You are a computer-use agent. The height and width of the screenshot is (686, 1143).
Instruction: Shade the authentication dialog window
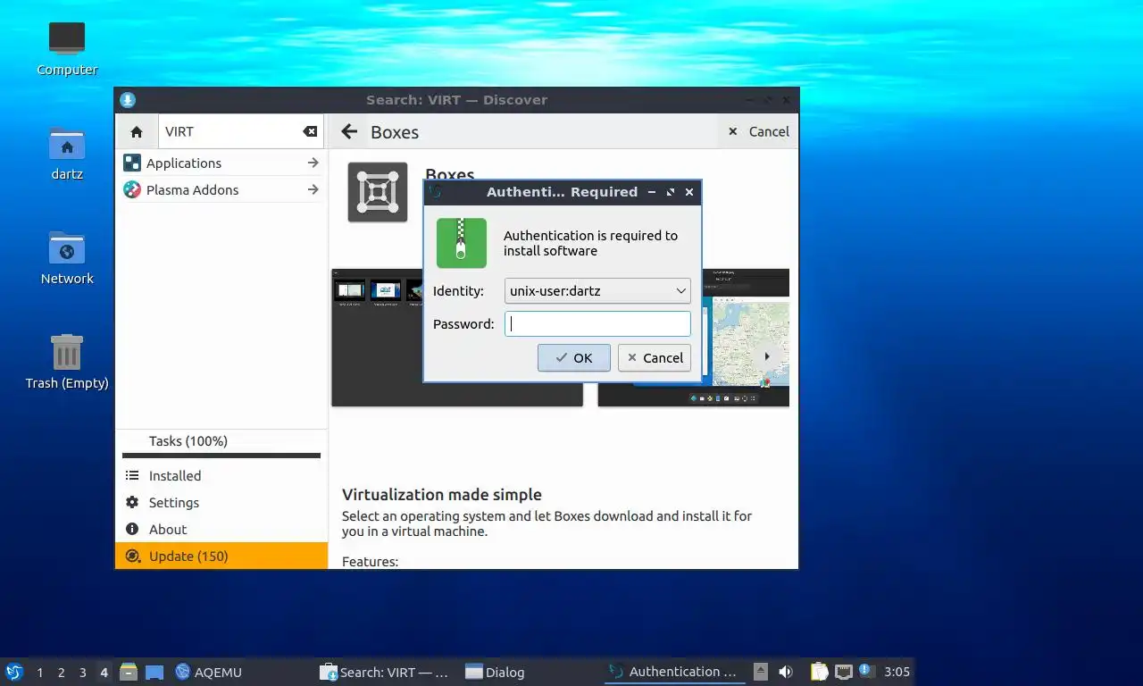[651, 192]
